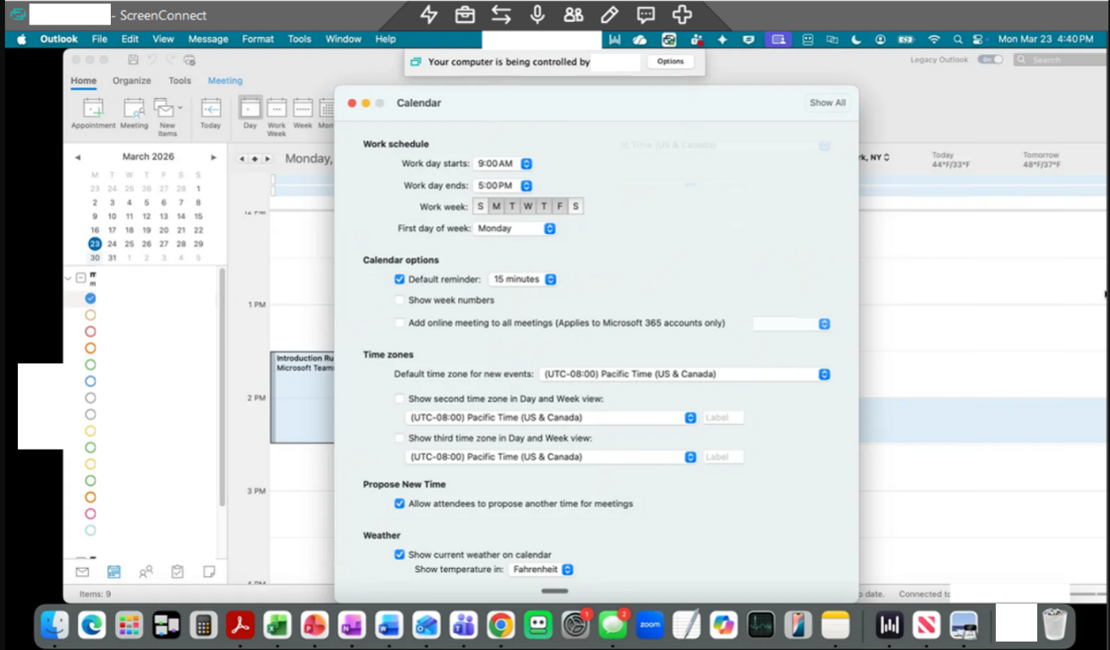
Task: Open the First day of week dropdown
Action: [x=515, y=228]
